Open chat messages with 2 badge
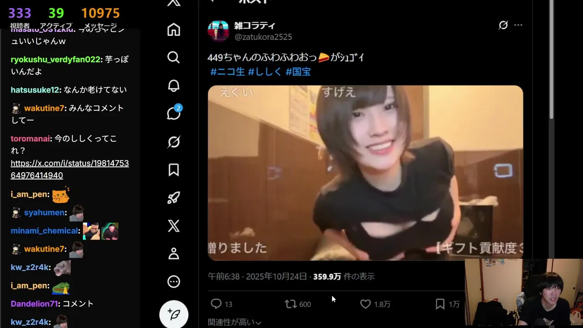Viewport: 583px width, 328px height. tap(174, 113)
